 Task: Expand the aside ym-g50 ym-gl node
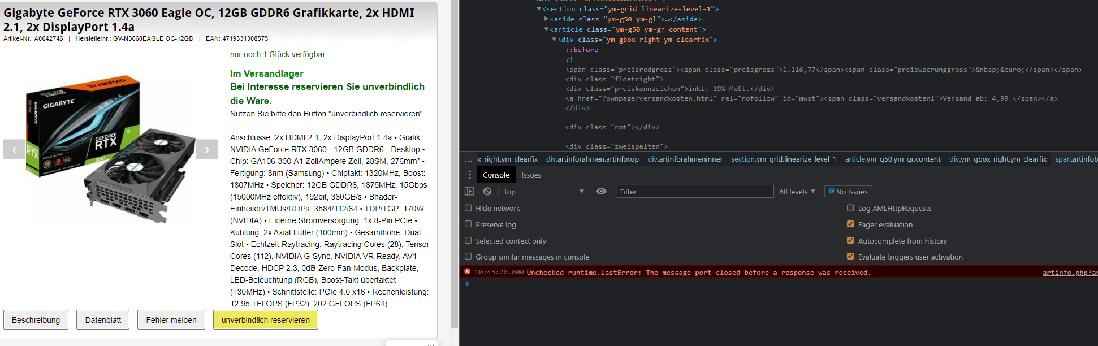(546, 19)
